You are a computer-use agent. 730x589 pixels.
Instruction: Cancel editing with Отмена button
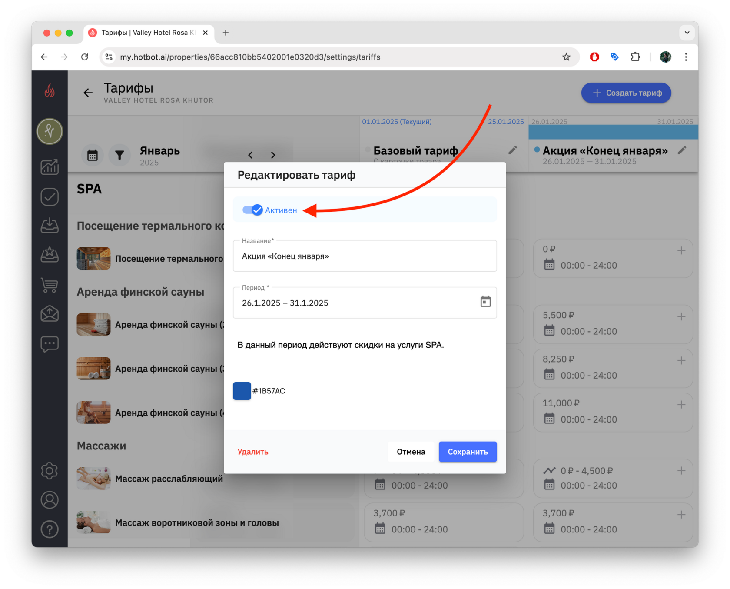point(411,452)
